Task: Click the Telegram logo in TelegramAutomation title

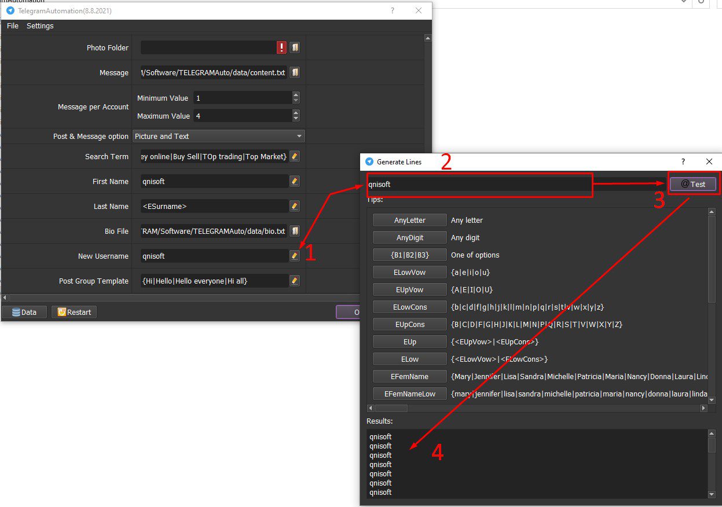Action: 10,10
